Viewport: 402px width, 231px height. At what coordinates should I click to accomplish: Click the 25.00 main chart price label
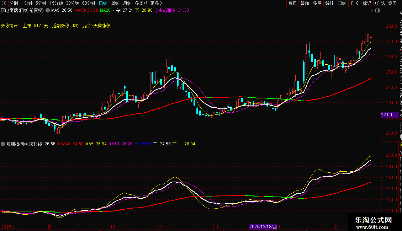click(x=391, y=72)
